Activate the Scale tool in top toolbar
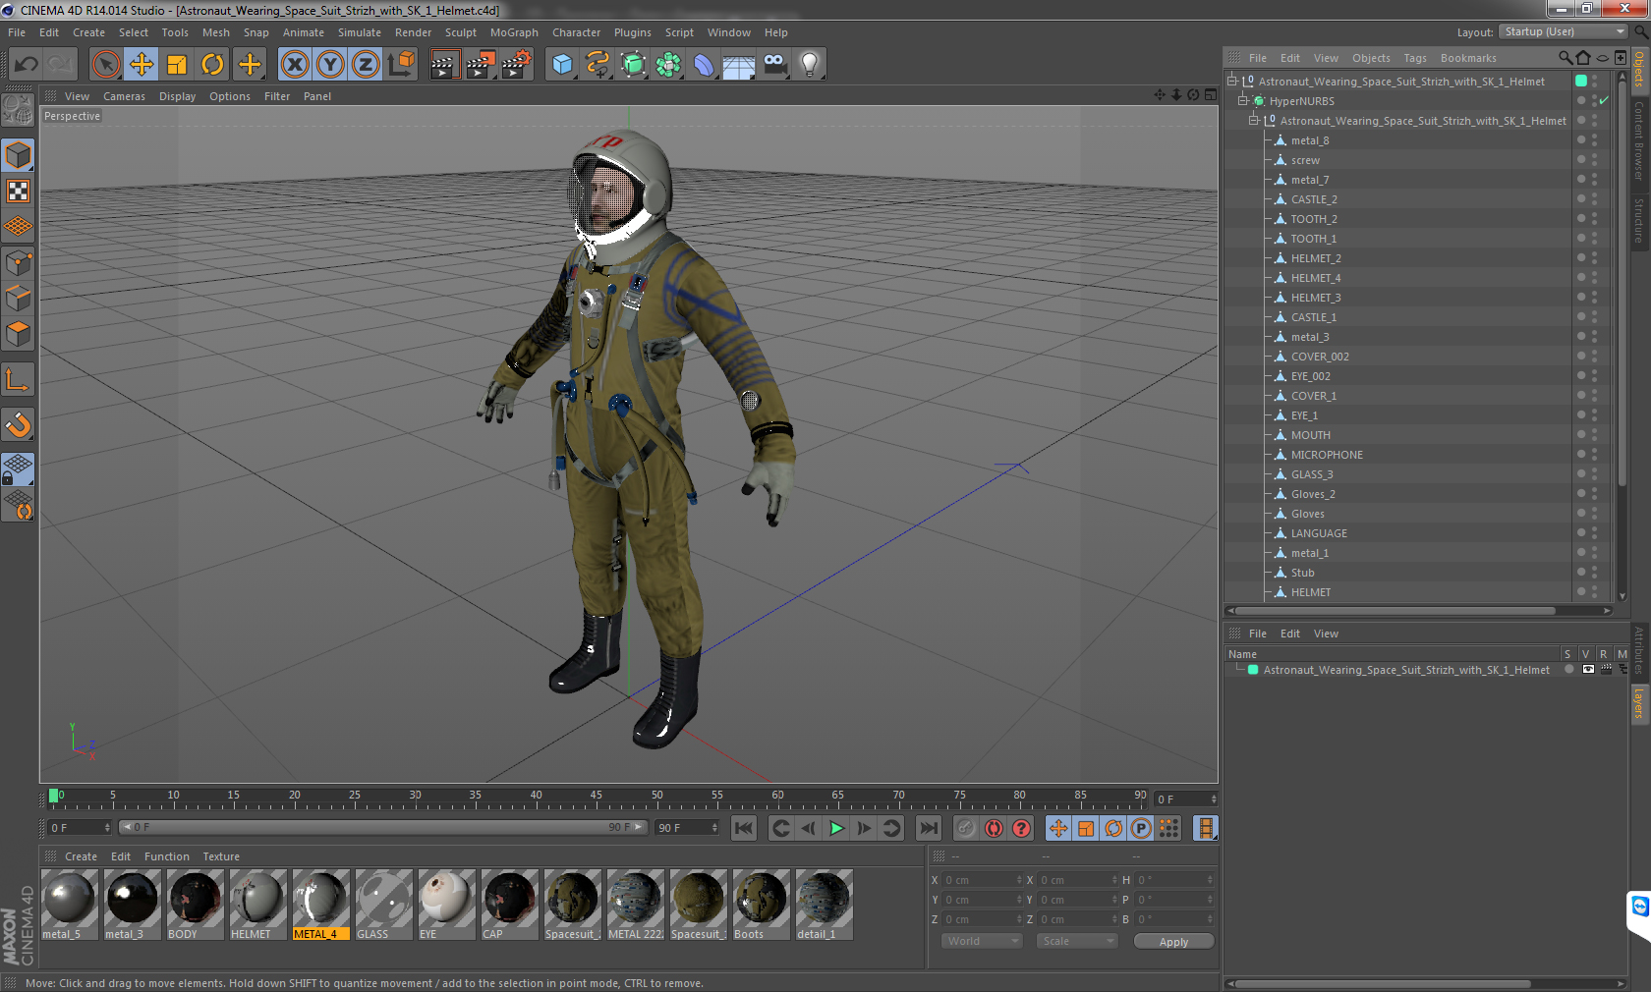The height and width of the screenshot is (992, 1651). click(x=177, y=65)
